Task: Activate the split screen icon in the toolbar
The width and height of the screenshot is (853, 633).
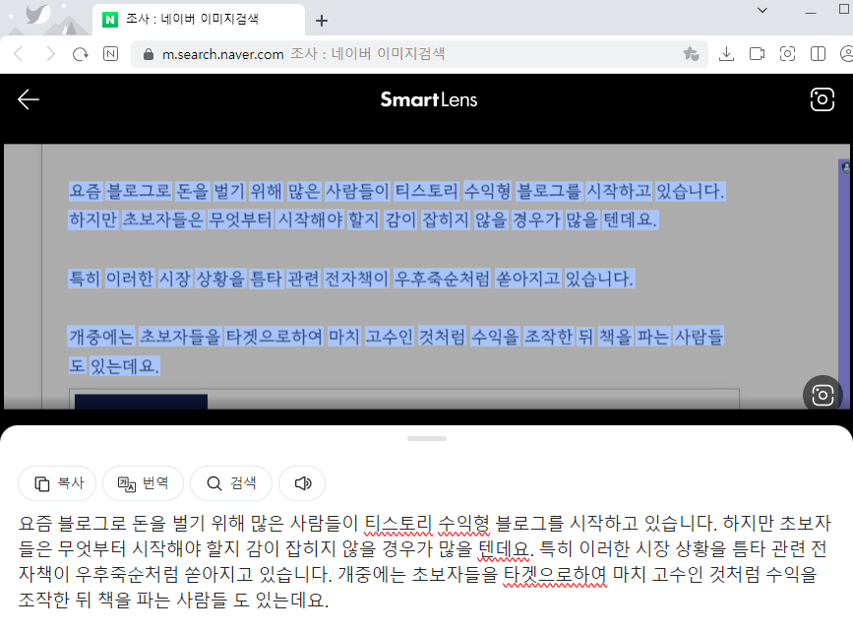Action: point(816,54)
